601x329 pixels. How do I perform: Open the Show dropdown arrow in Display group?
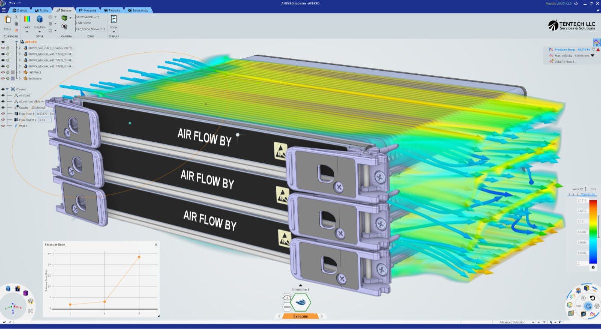(x=114, y=31)
